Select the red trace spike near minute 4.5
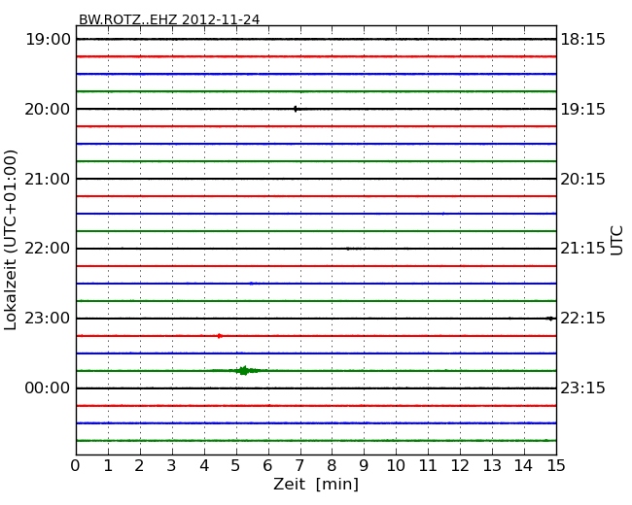Screen dimensions: 632x505 click(220, 336)
